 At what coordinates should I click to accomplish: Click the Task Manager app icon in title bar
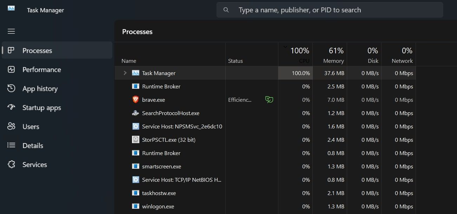(x=11, y=8)
